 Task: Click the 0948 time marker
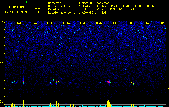click(x=131, y=23)
